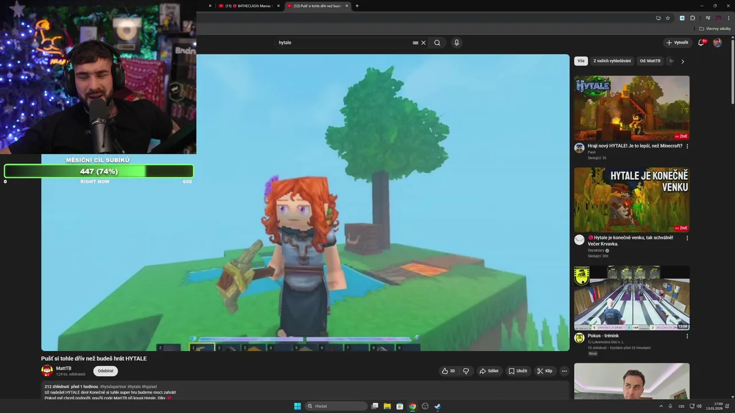Open the Všechny záložky bookmarks folder
735x413 pixels.
(x=715, y=29)
